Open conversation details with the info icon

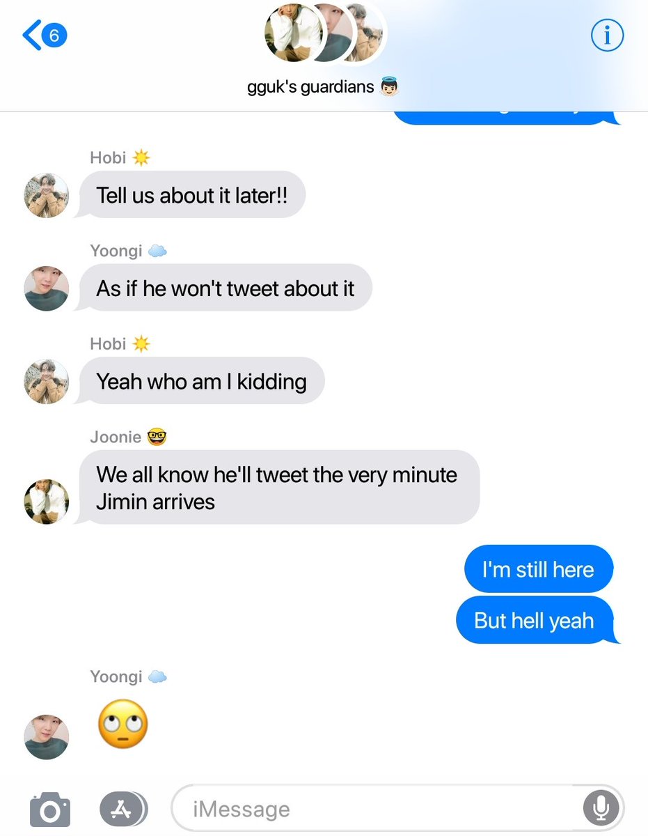click(x=607, y=35)
